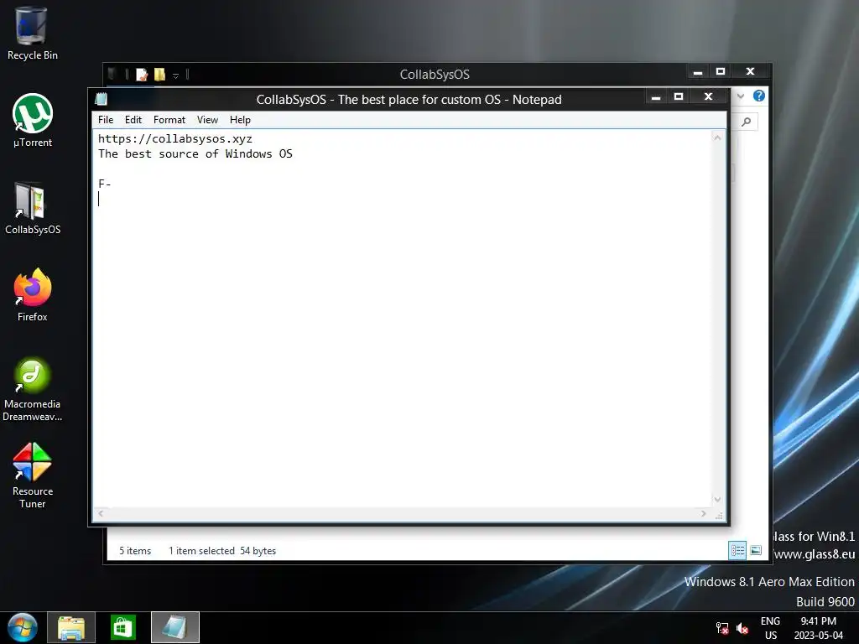Click the Windows Start orb
859x644 pixels.
[x=23, y=627]
